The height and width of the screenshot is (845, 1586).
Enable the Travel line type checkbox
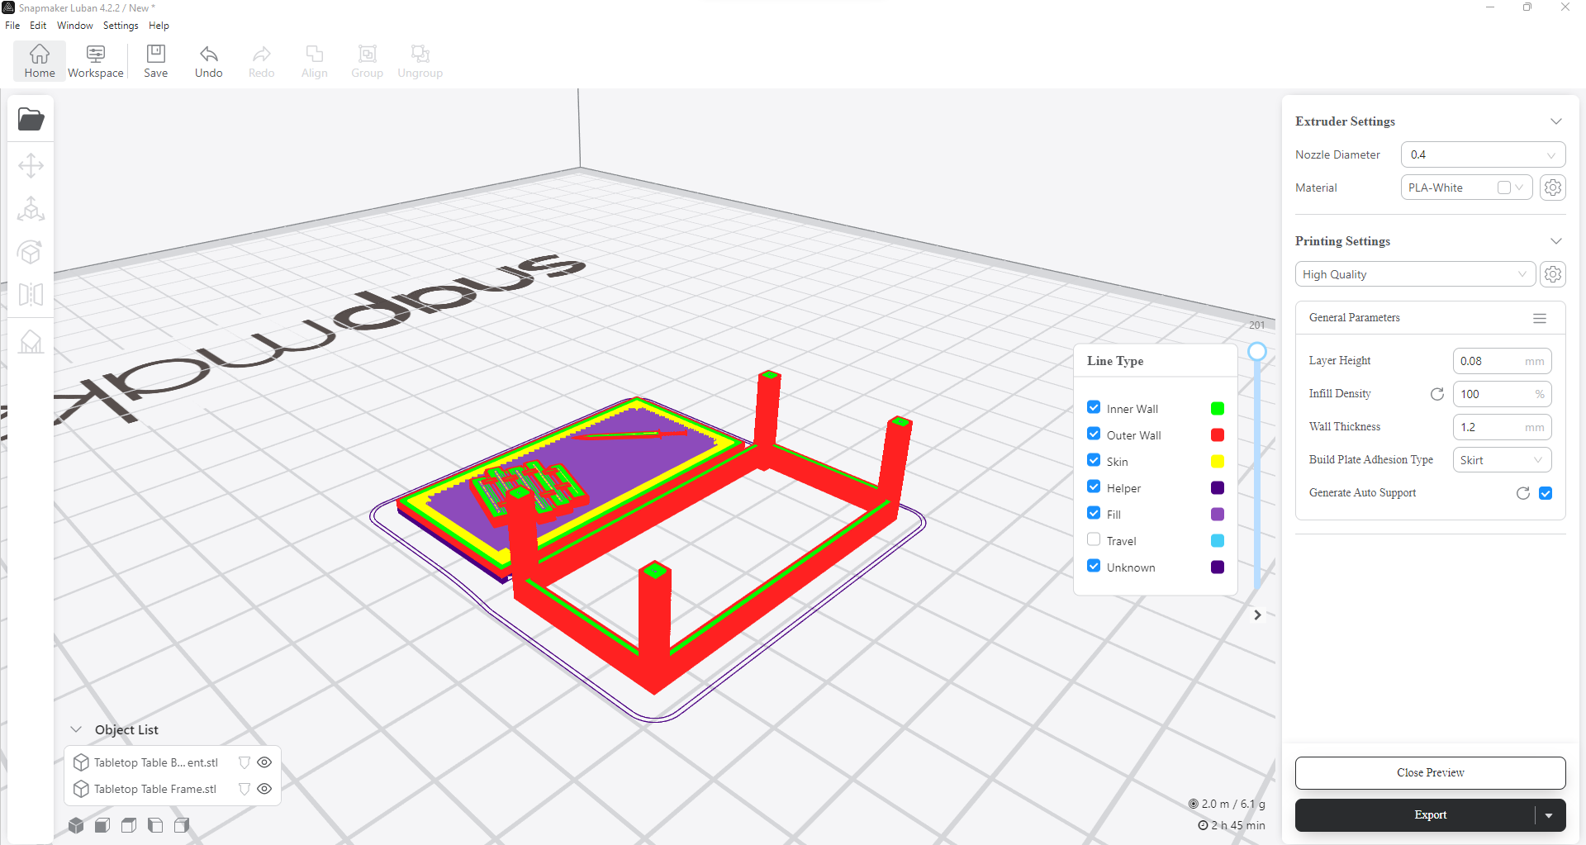click(x=1094, y=539)
